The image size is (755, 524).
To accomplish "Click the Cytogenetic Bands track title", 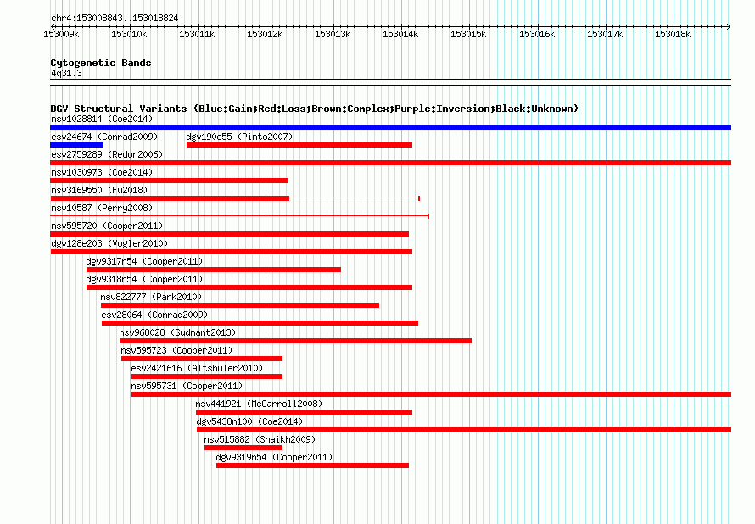I will point(101,63).
